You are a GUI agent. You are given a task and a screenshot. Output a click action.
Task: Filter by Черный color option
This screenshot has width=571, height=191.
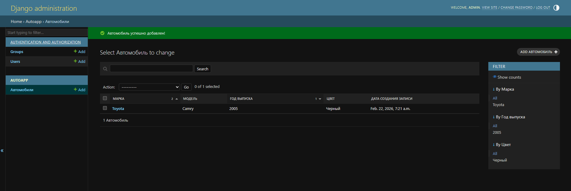point(500,160)
